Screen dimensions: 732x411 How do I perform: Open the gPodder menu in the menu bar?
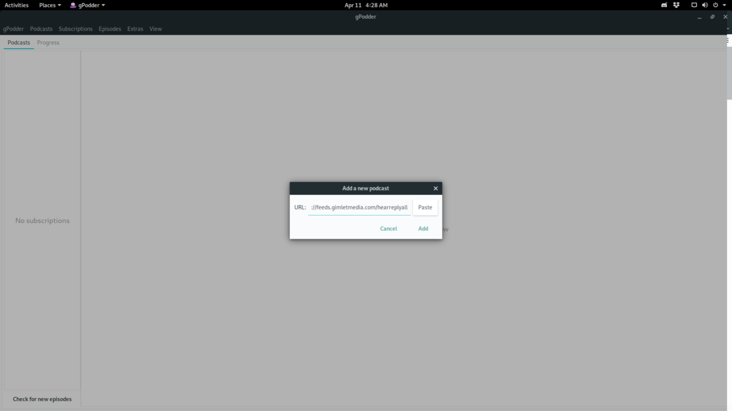(x=13, y=29)
